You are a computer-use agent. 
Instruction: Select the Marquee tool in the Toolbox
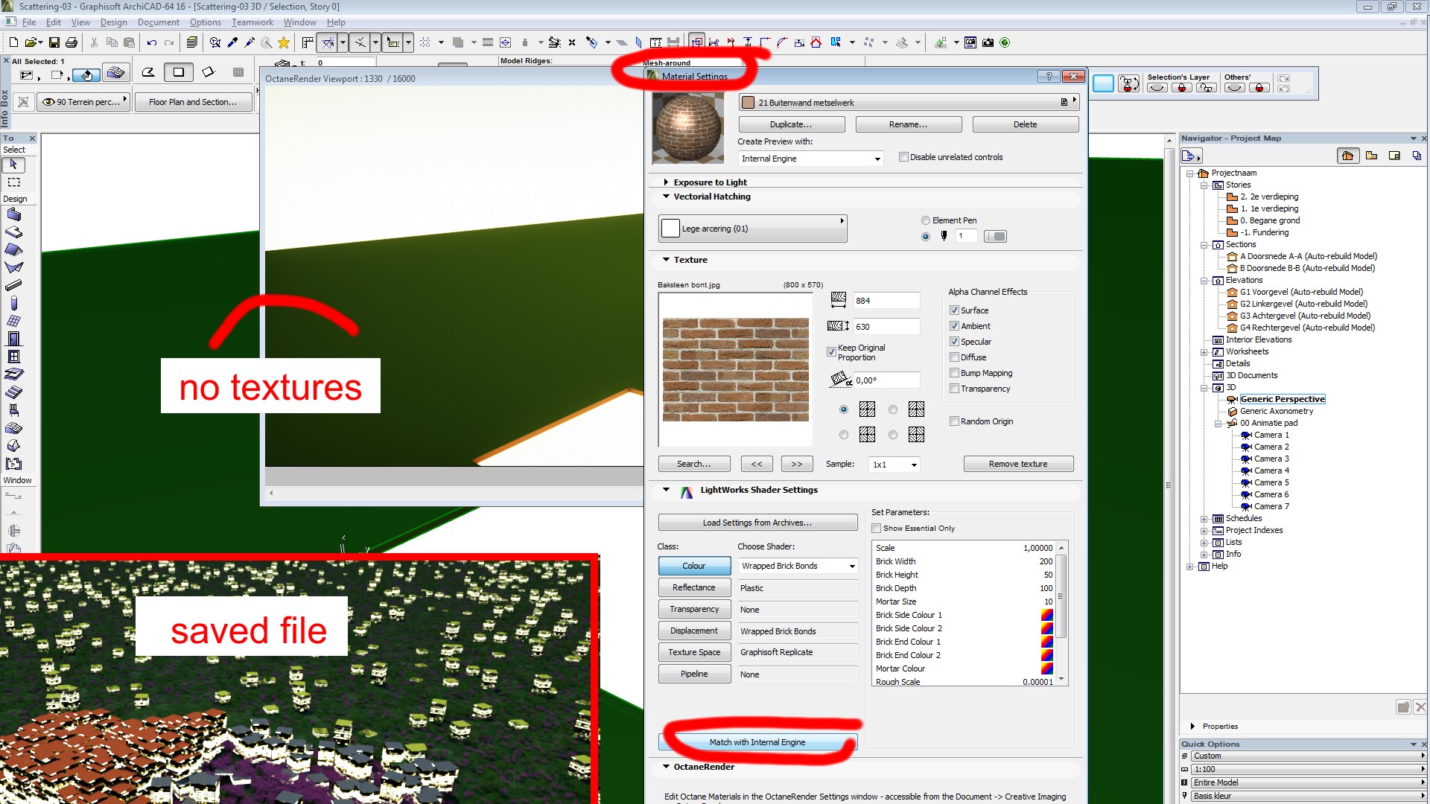pos(13,182)
